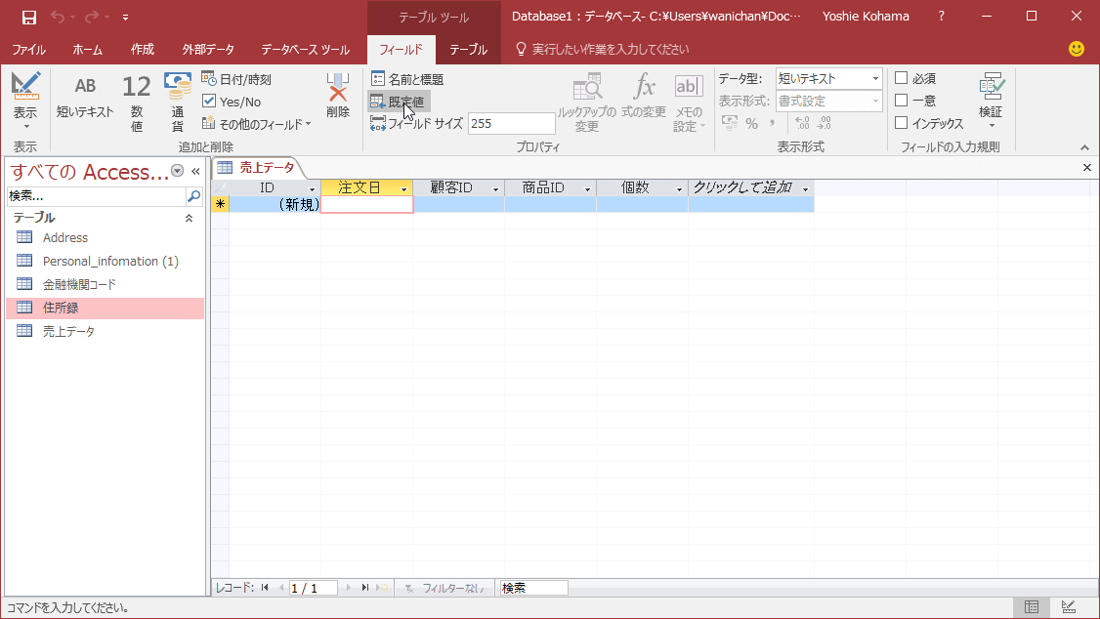Click the currency format icon
This screenshot has width=1100, height=619.
[730, 123]
